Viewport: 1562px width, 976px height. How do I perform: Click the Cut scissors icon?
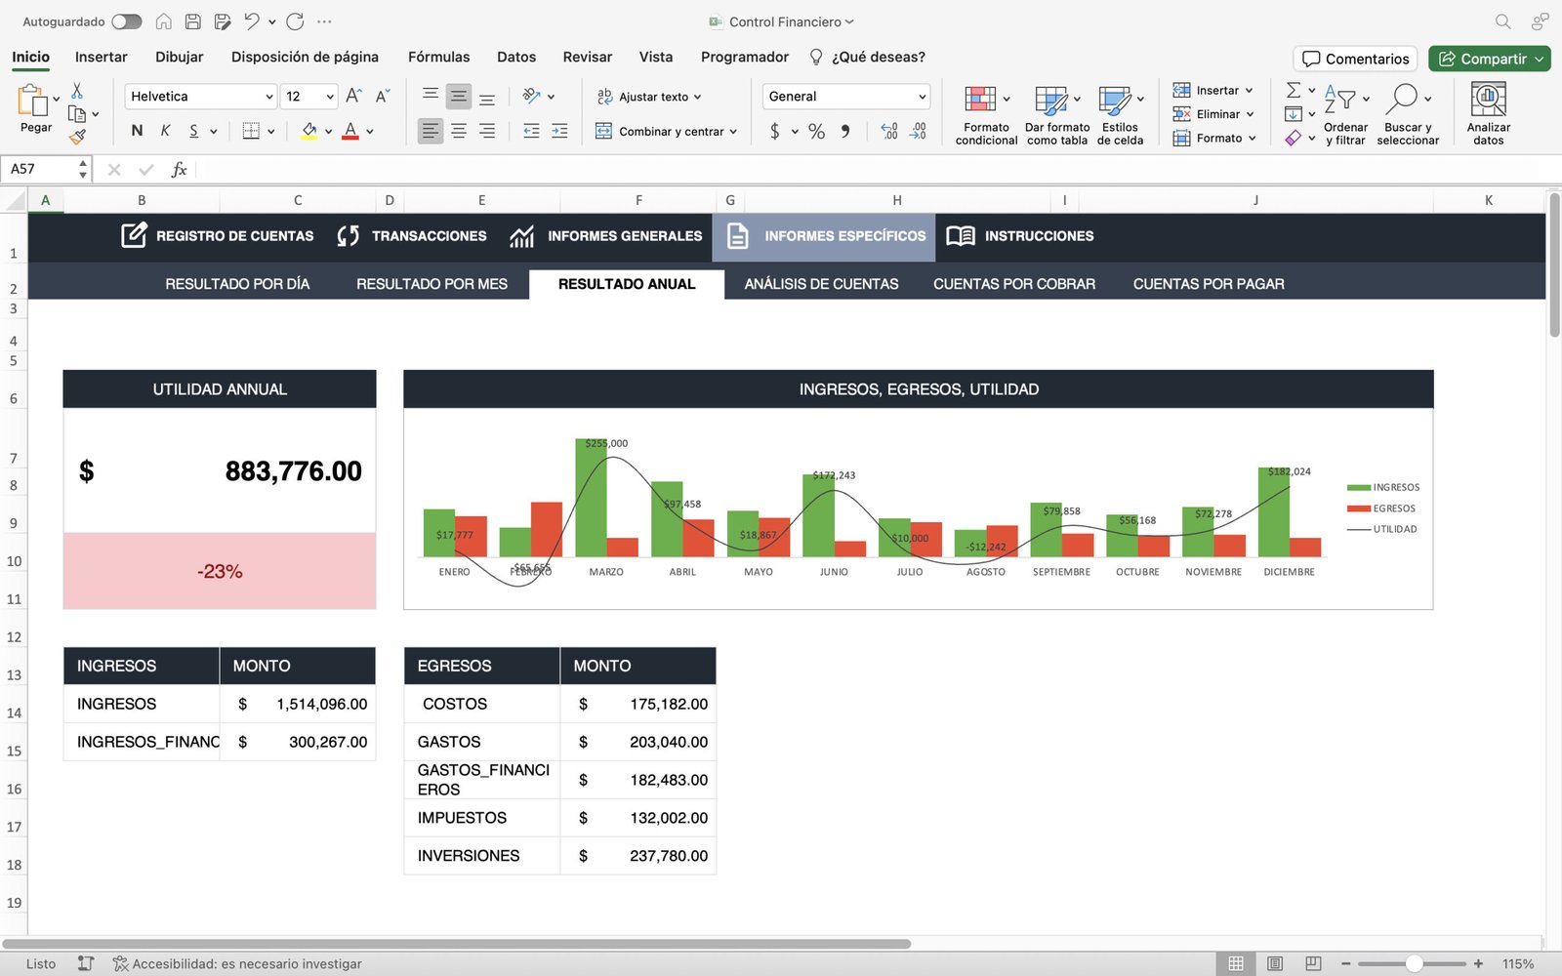(77, 91)
